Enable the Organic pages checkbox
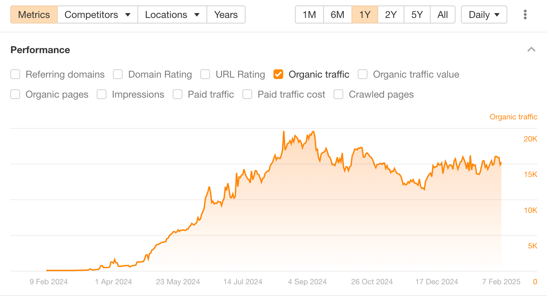Image resolution: width=547 pixels, height=296 pixels. (15, 94)
